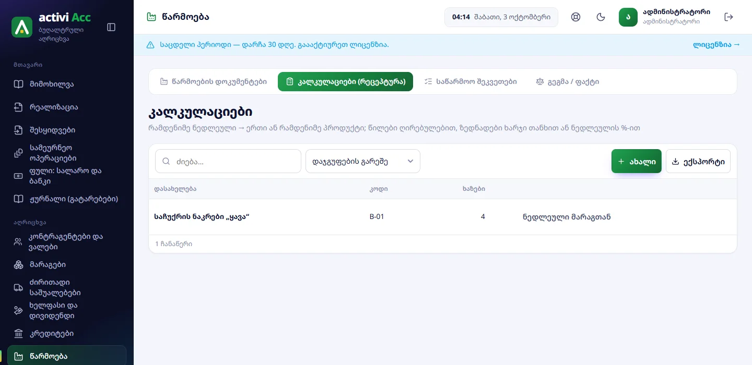Click ნედლეული მარაგთან cell
The height and width of the screenshot is (365, 752).
pos(567,217)
